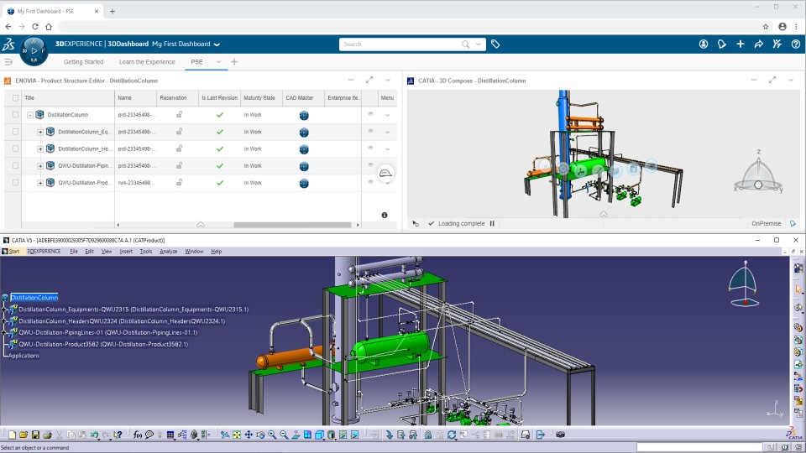Click the helmet assistant floating icon
806x453 pixels.
pyautogui.click(x=385, y=173)
